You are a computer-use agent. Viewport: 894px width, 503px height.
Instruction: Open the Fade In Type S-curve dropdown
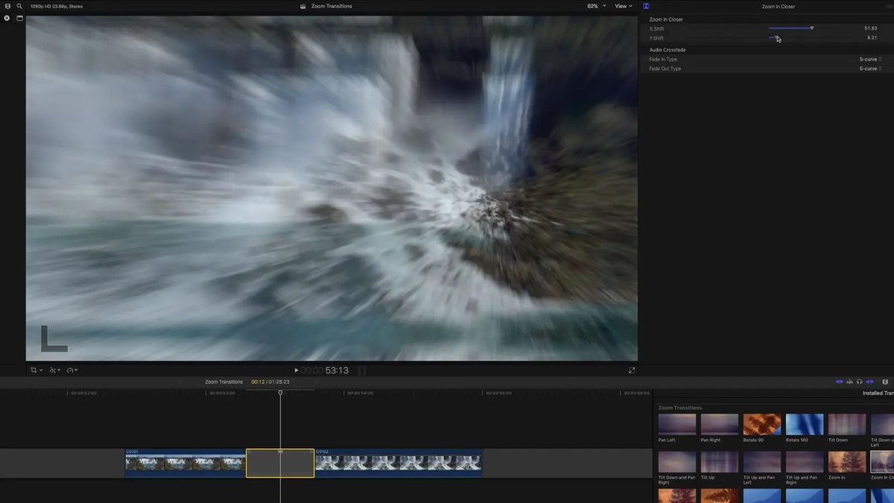click(x=869, y=59)
